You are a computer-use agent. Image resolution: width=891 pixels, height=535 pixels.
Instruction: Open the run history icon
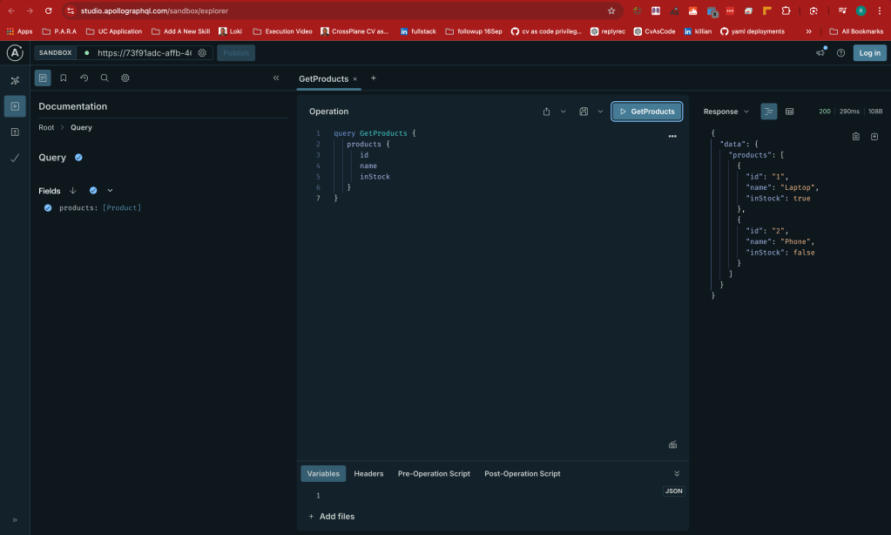[84, 78]
